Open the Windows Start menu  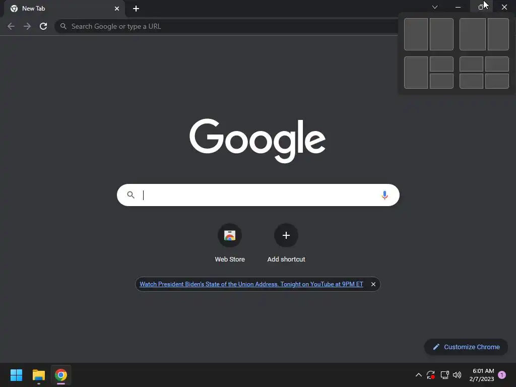click(x=16, y=375)
